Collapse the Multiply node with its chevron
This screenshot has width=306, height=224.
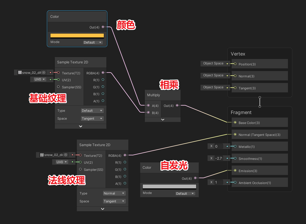pyautogui.click(x=163, y=120)
